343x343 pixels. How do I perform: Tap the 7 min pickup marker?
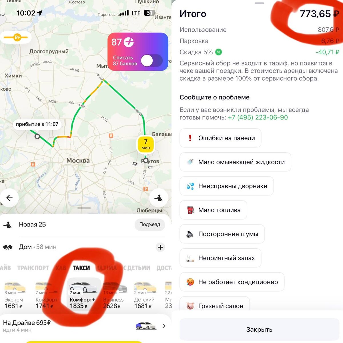(146, 144)
